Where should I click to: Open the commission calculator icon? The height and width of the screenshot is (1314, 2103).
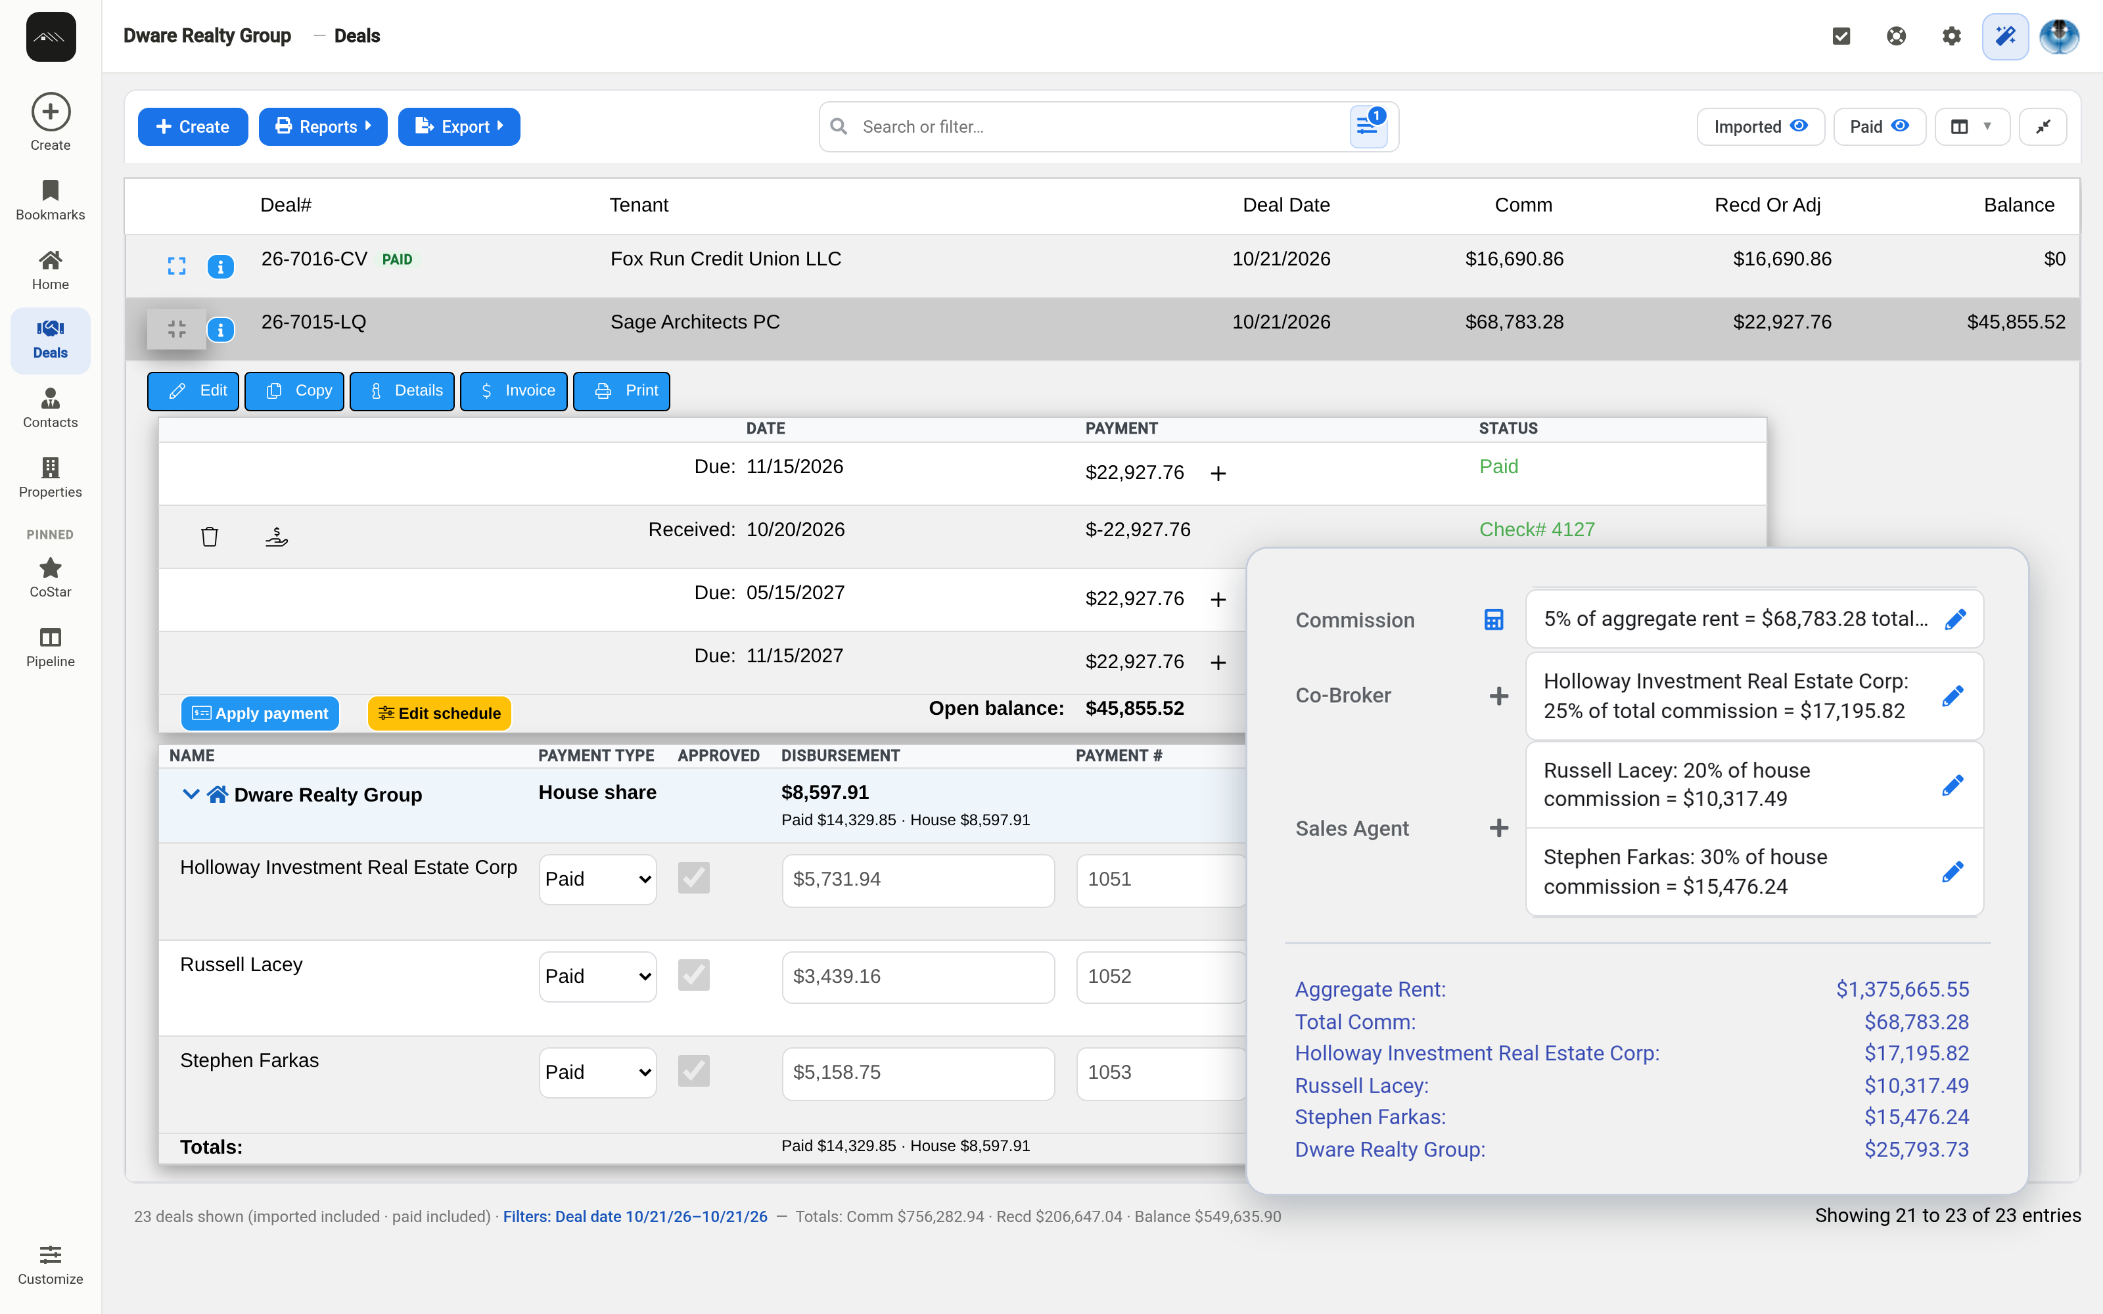coord(1494,620)
